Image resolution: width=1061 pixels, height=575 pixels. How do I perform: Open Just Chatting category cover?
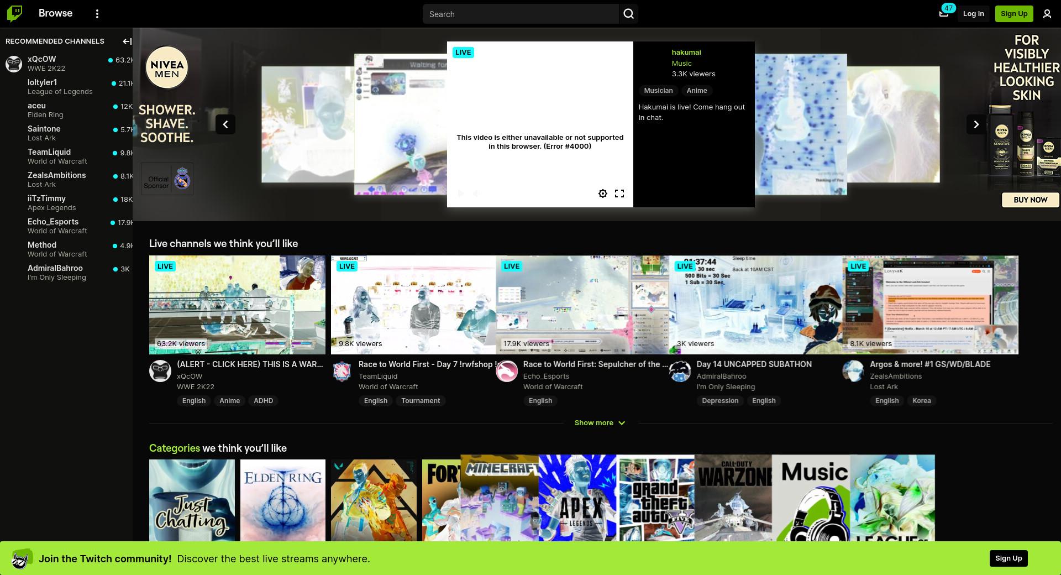click(192, 500)
